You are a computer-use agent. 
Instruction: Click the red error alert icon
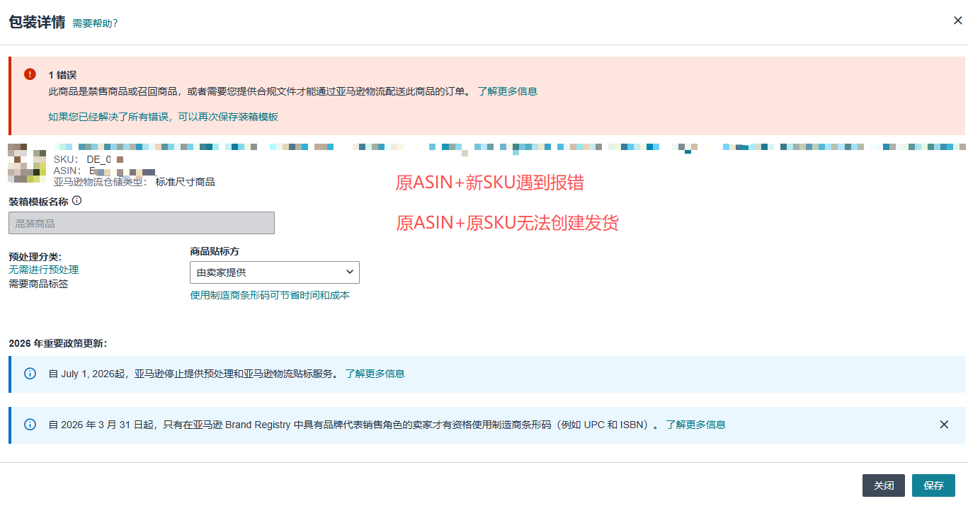pos(30,74)
